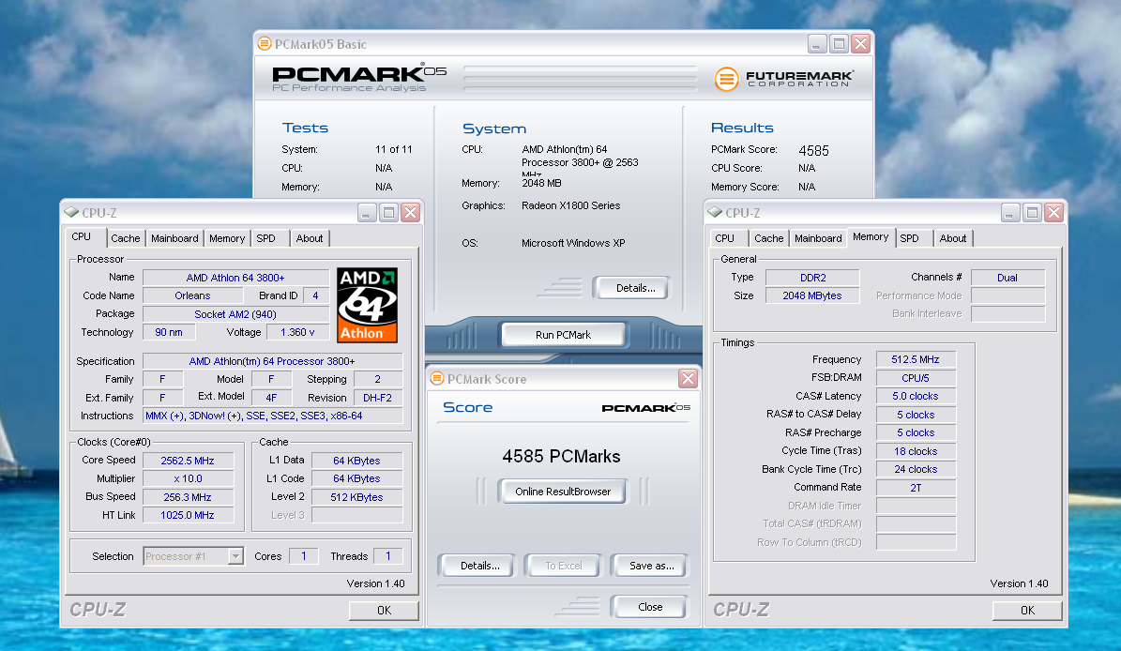Click the Name field AMD Athlon 64 3800+
The width and height of the screenshot is (1121, 651).
(x=235, y=278)
